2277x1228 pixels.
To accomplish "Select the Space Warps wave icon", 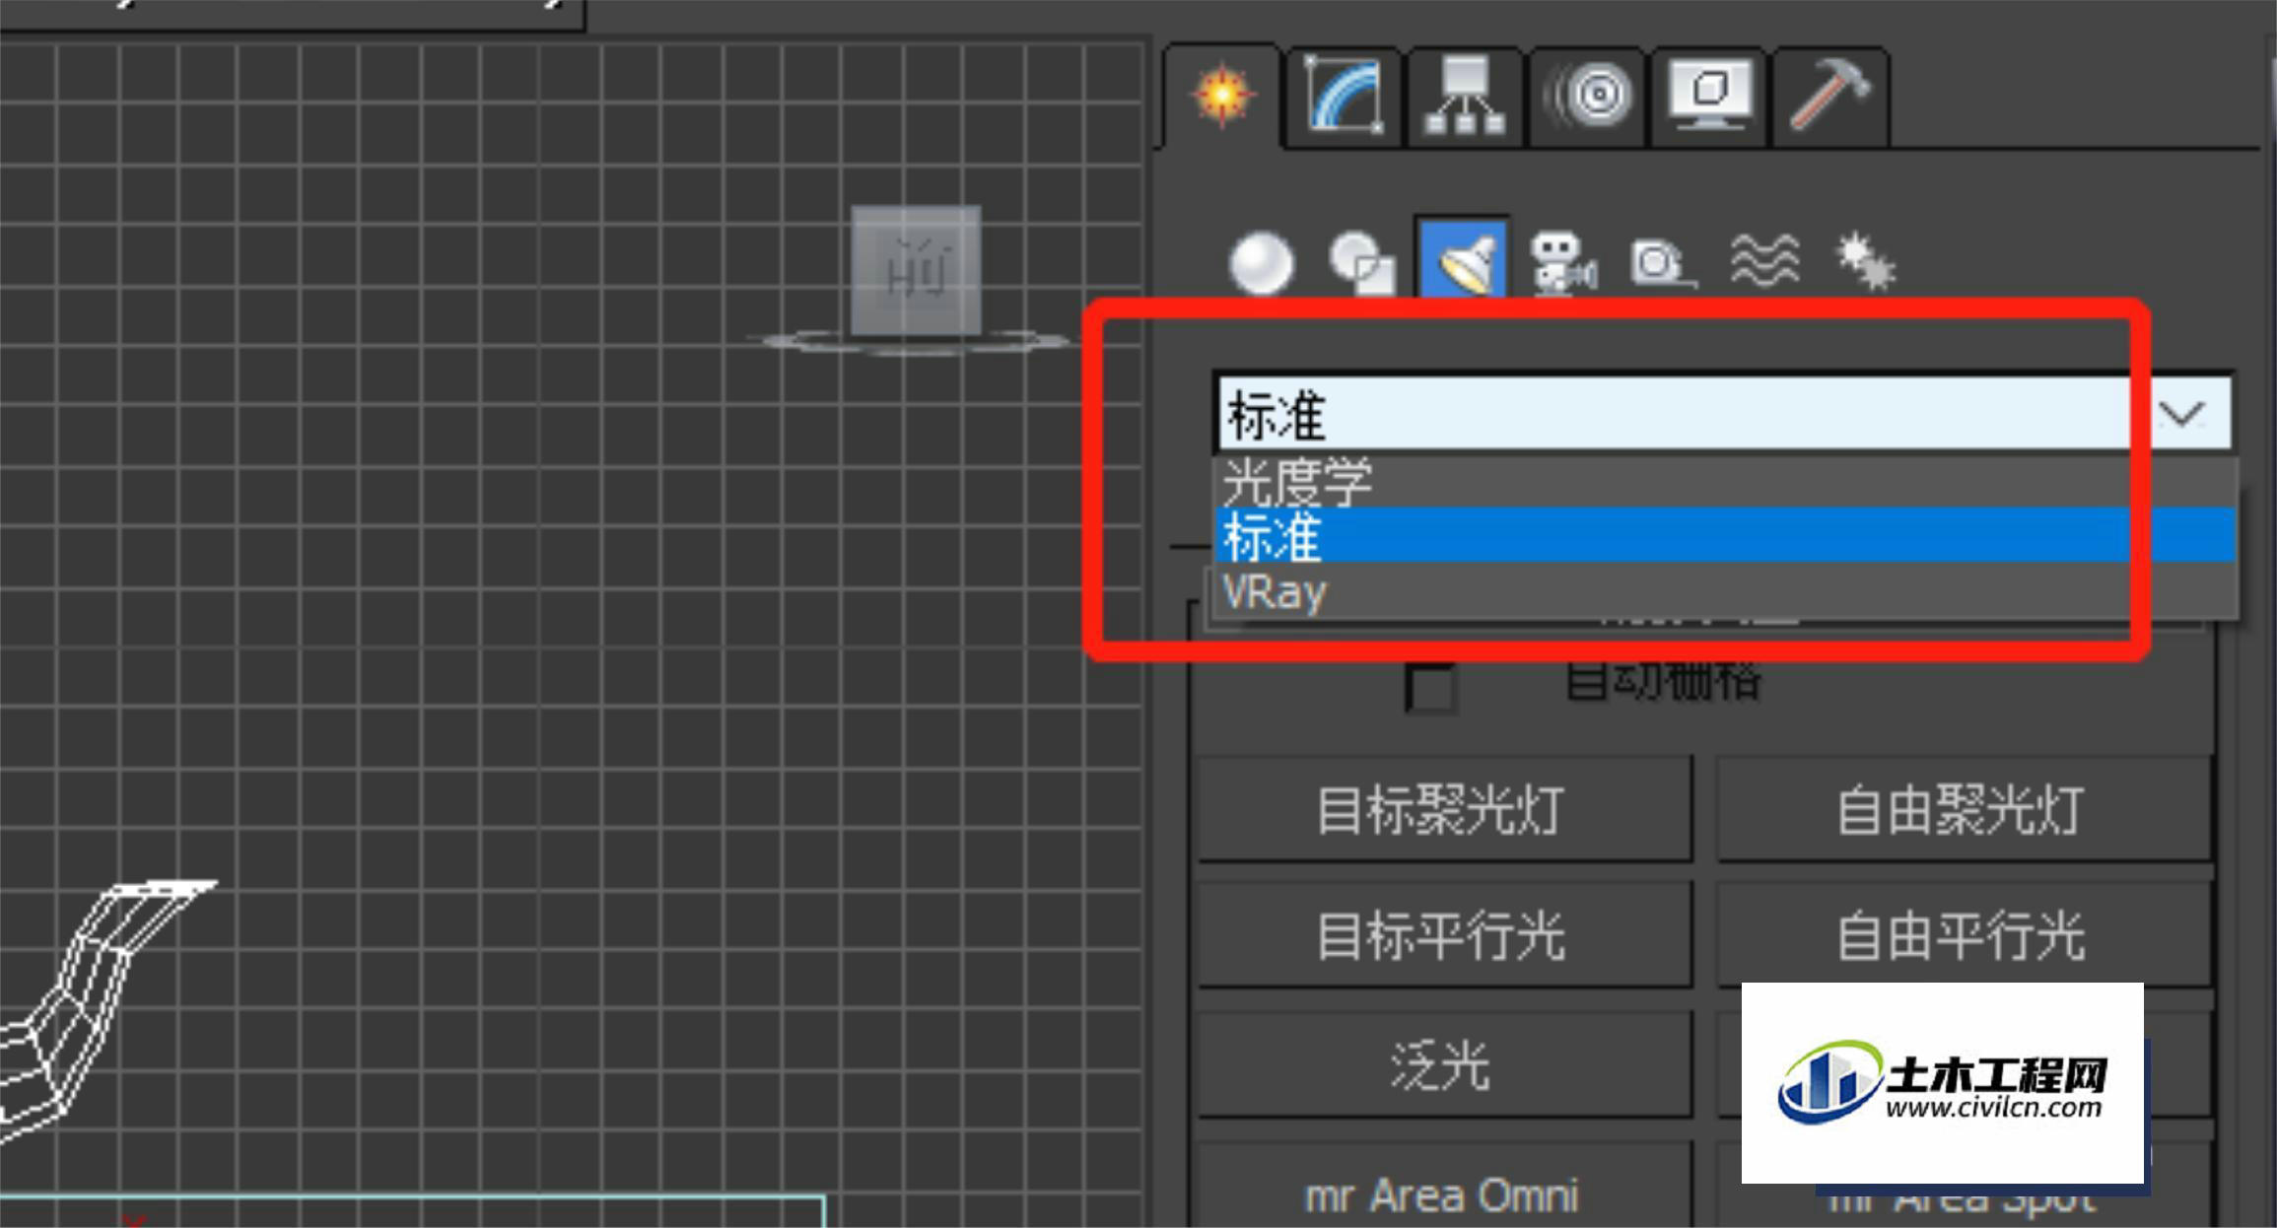I will 1764,263.
